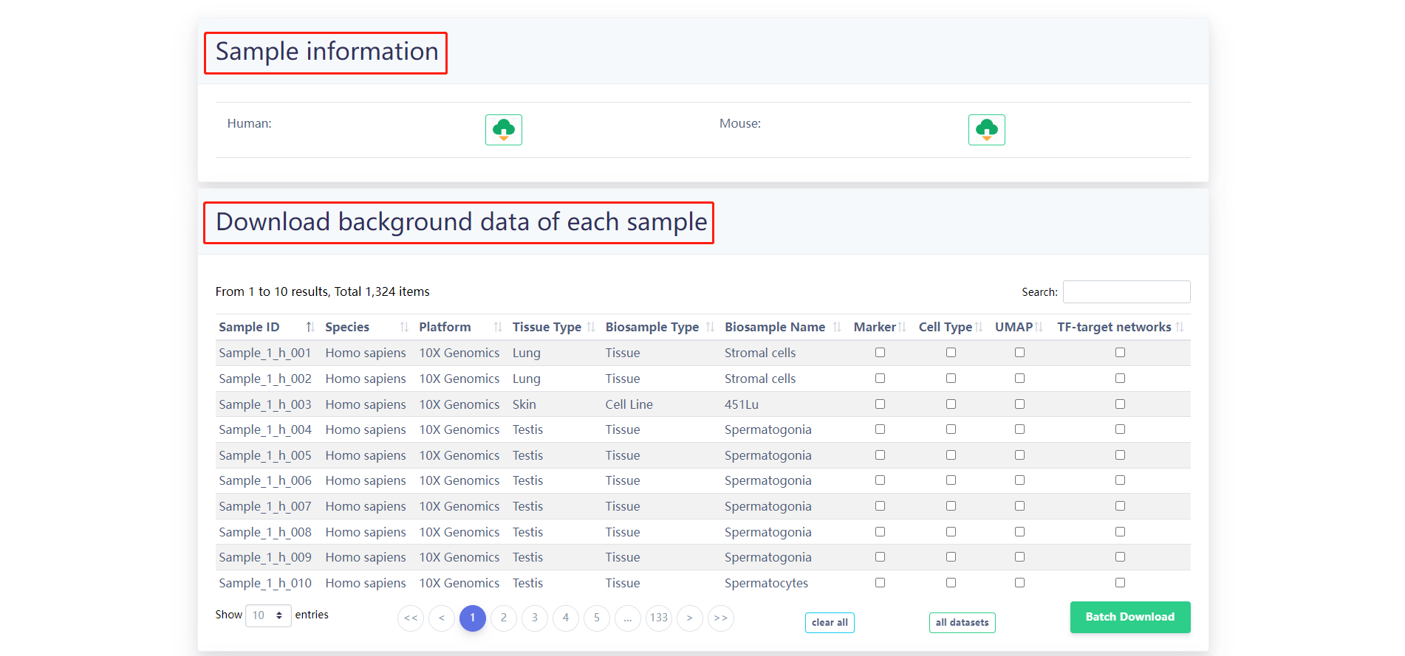Sort table by TF-target networks column

(x=1120, y=327)
